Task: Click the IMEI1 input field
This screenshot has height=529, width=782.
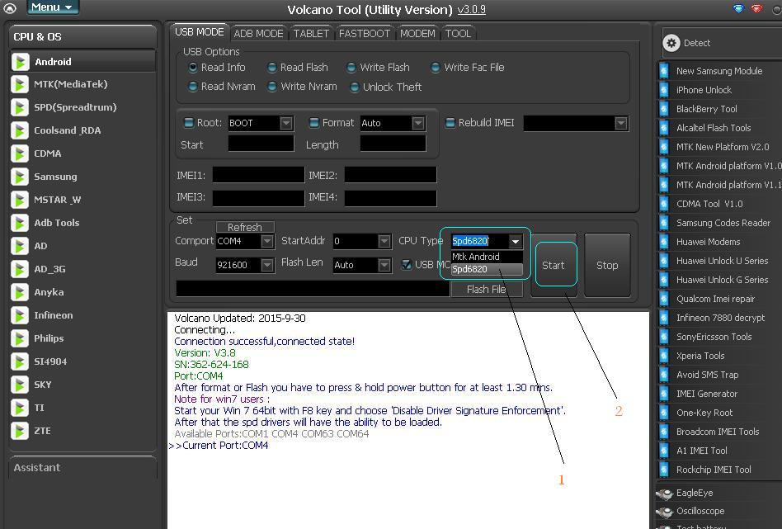Action: click(x=258, y=175)
